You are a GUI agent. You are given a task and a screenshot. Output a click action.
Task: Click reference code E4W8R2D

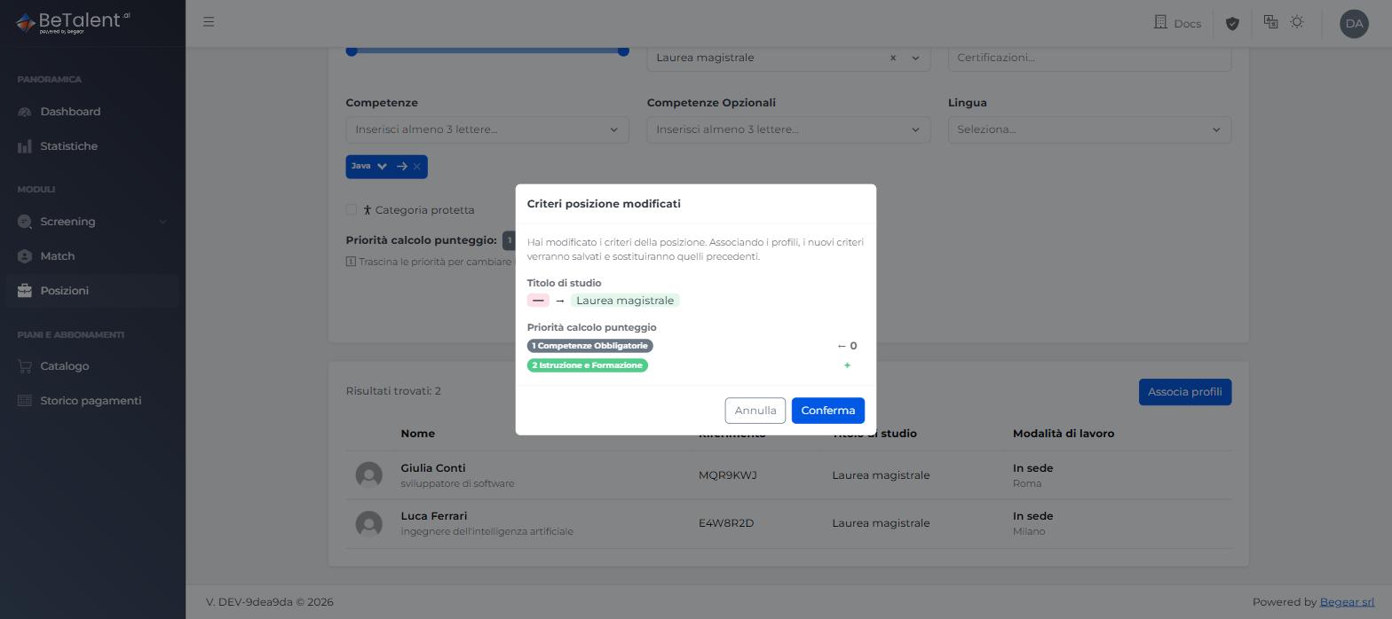[x=726, y=523]
